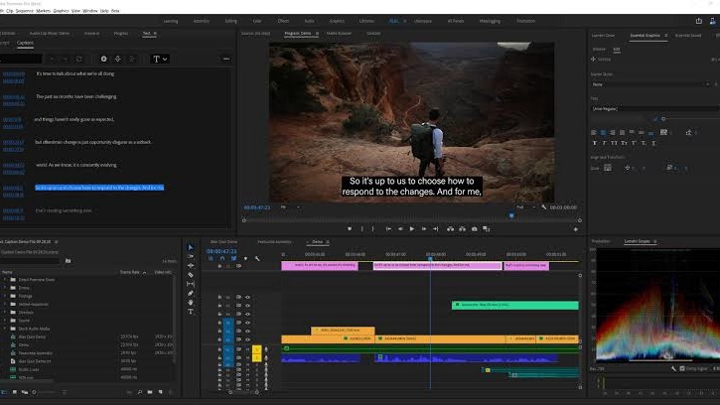Create new bin in Project panel
Image resolution: width=720 pixels, height=405 pixels.
151,392
